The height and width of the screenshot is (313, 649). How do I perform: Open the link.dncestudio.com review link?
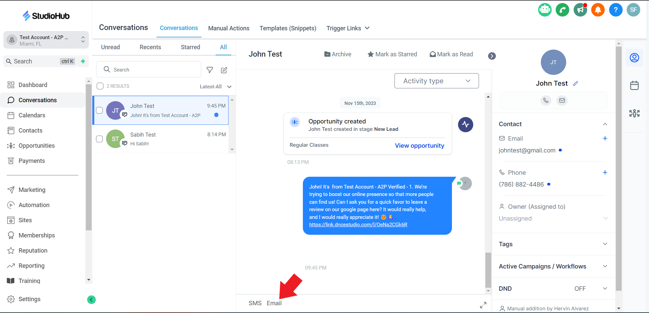358,225
